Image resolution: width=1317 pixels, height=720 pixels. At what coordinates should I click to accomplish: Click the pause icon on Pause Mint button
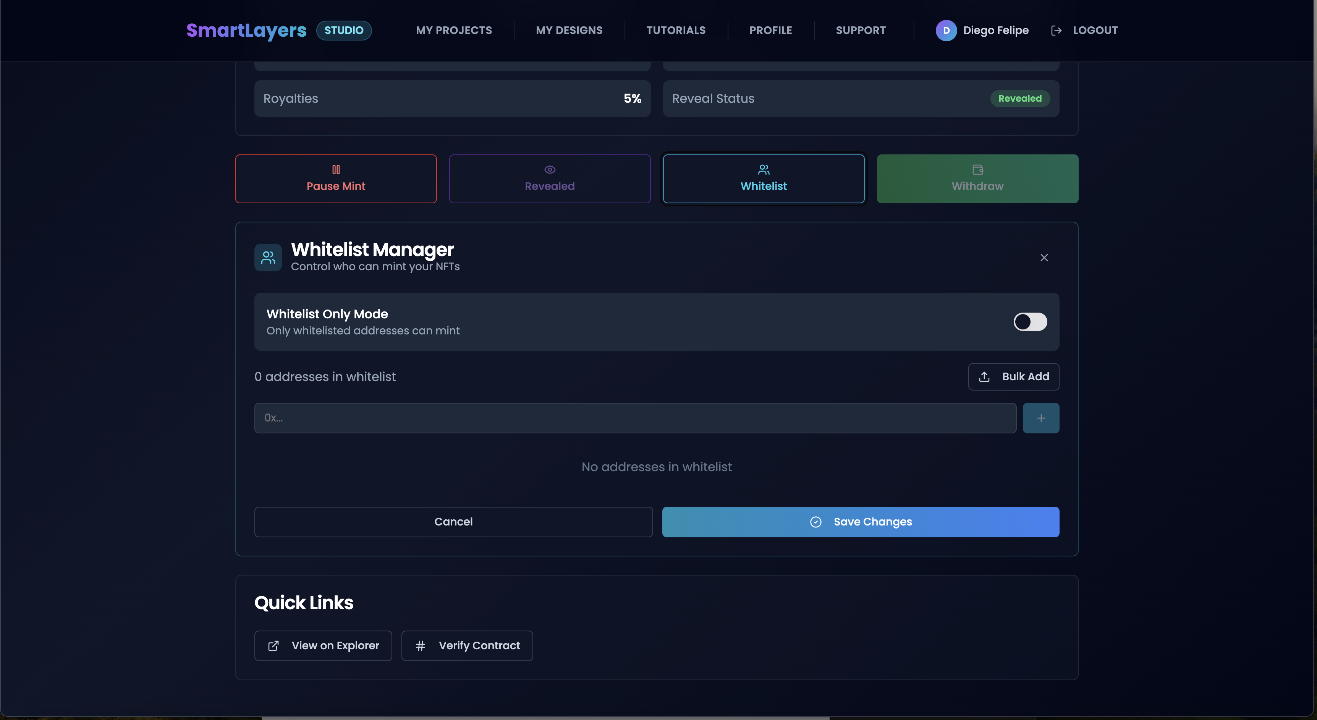click(x=336, y=169)
